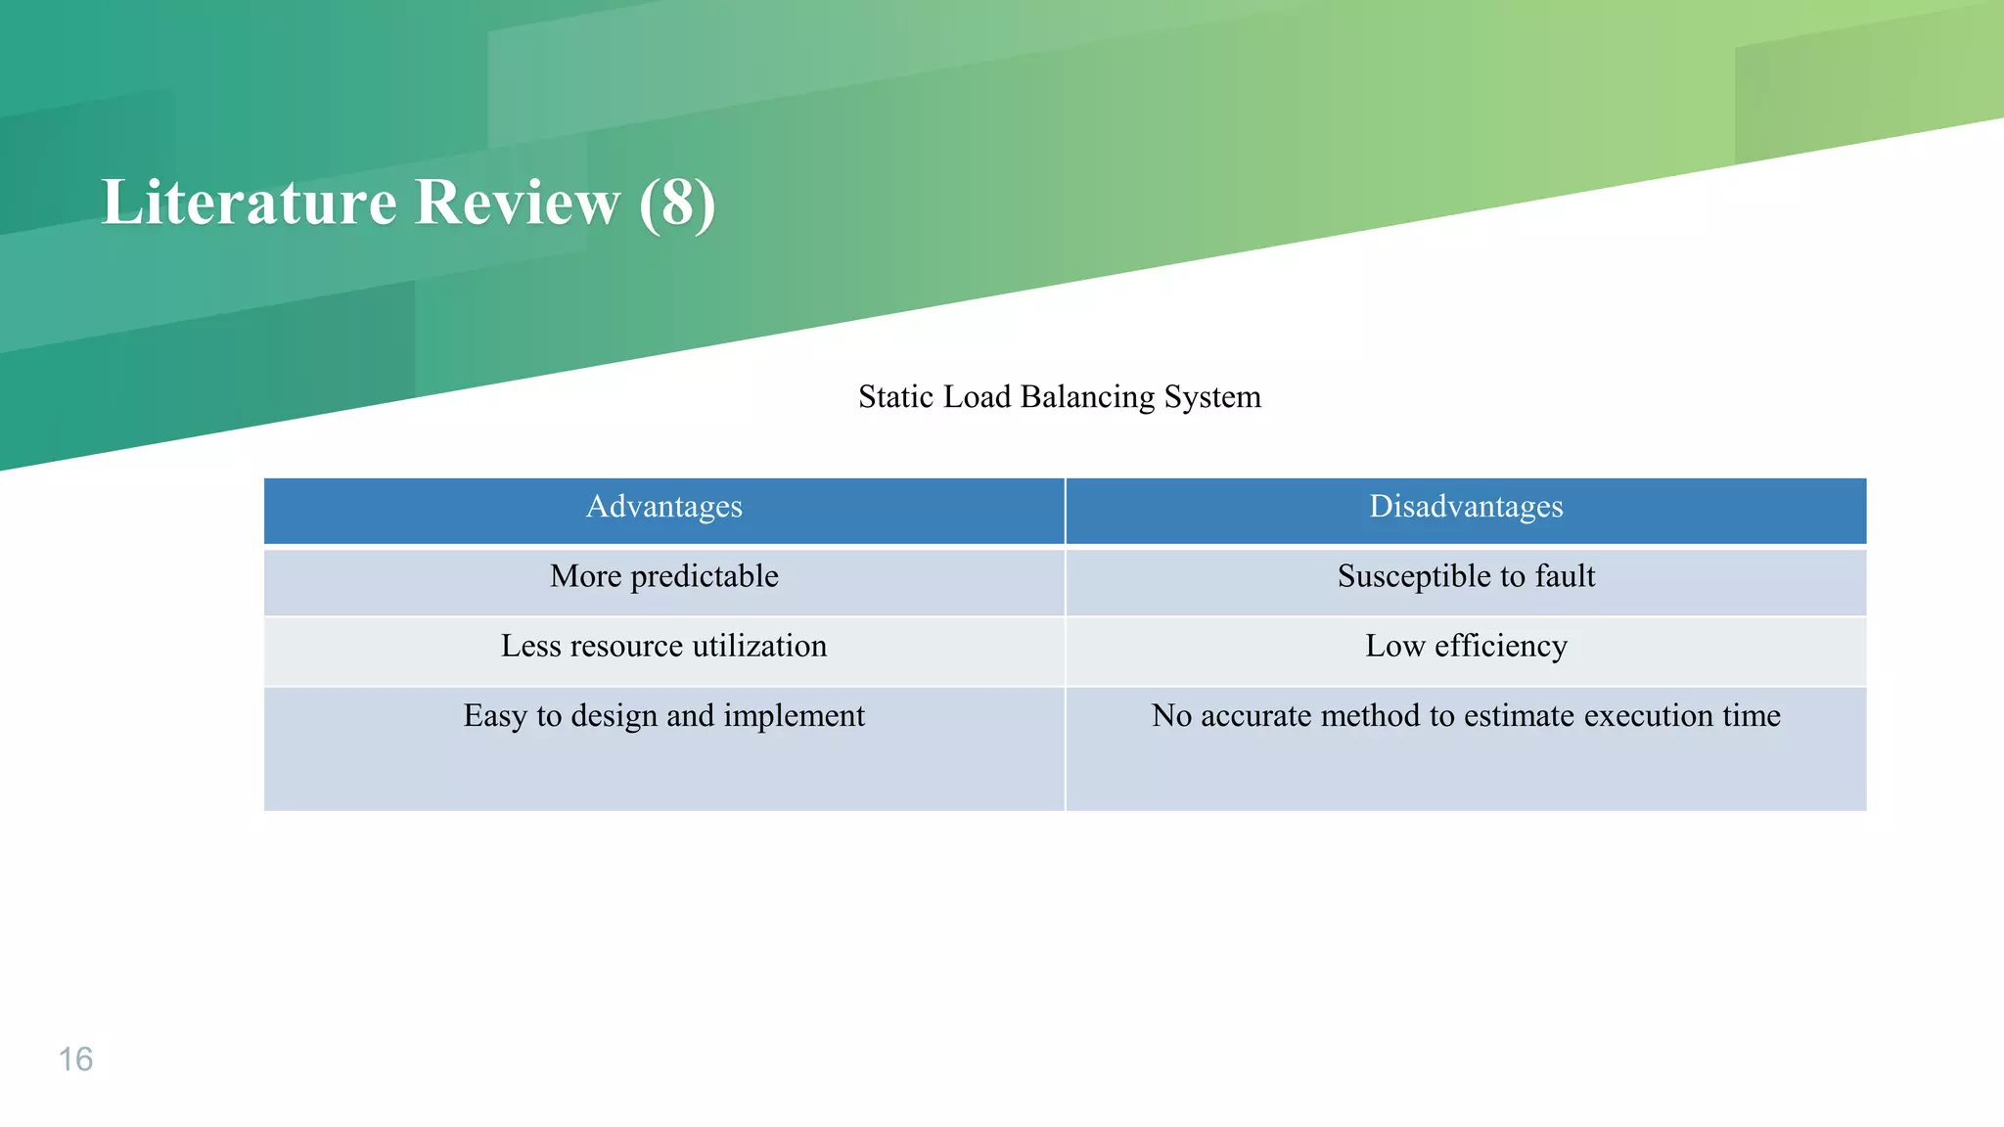Click the slide title Literature Review (8)
This screenshot has height=1127, width=2004.
(x=408, y=203)
